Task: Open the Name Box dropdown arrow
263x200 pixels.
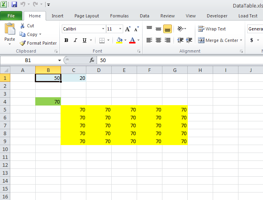Action: 59,60
